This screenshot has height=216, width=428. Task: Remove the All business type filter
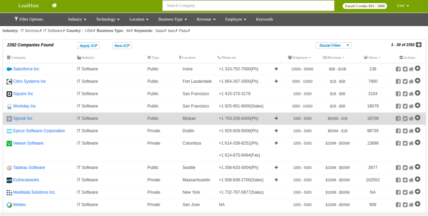click(x=131, y=31)
